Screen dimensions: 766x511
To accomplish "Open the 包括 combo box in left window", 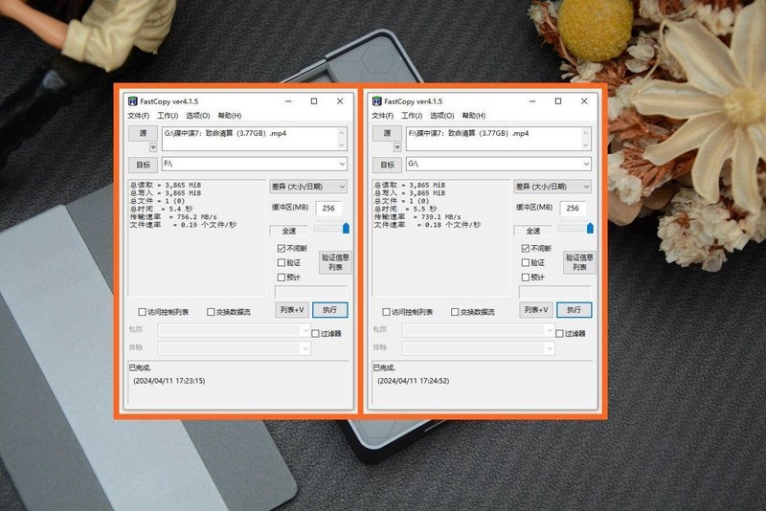I will point(234,330).
